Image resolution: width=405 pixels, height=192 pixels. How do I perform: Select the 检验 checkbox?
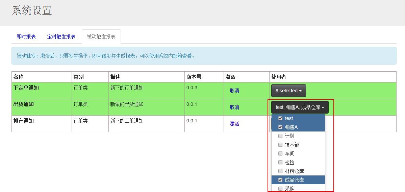click(280, 162)
